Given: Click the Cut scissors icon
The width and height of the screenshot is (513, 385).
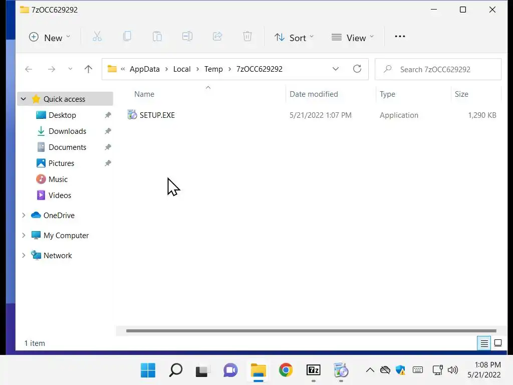Looking at the screenshot, I should pyautogui.click(x=97, y=37).
